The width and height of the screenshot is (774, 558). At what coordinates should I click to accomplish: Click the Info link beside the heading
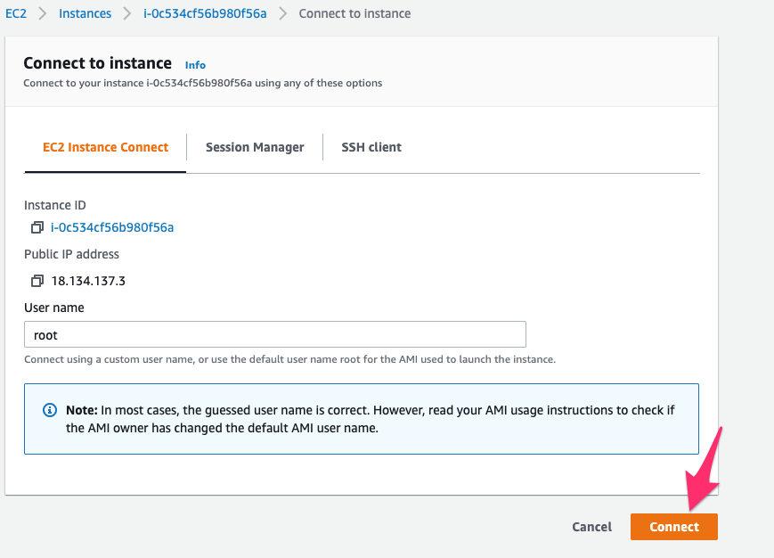[195, 65]
